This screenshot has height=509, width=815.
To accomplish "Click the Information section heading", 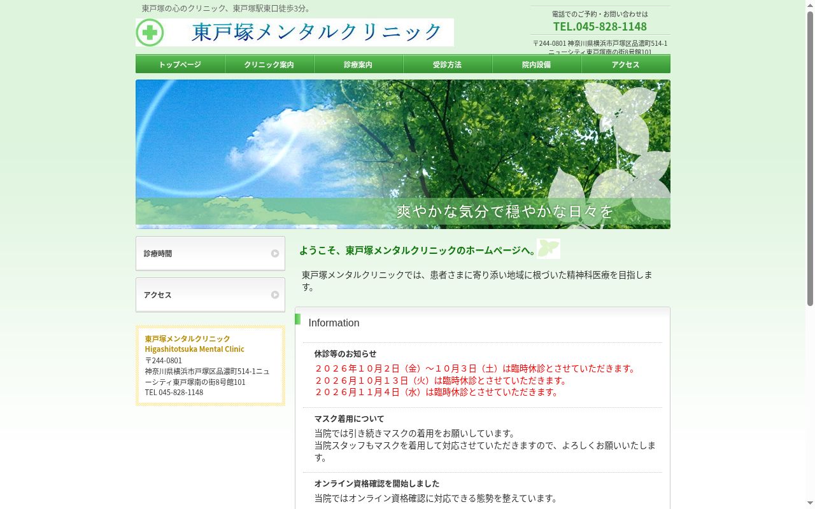I will click(334, 323).
